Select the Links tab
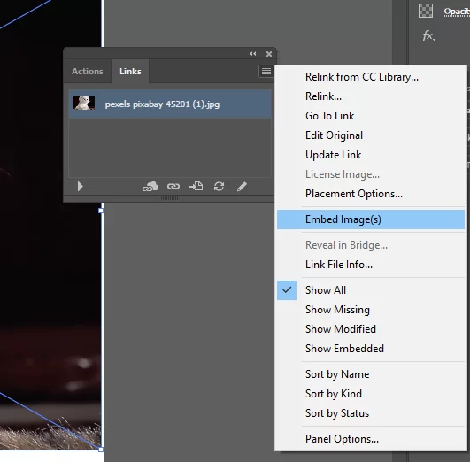Screen dimensions: 470x462 click(x=130, y=72)
